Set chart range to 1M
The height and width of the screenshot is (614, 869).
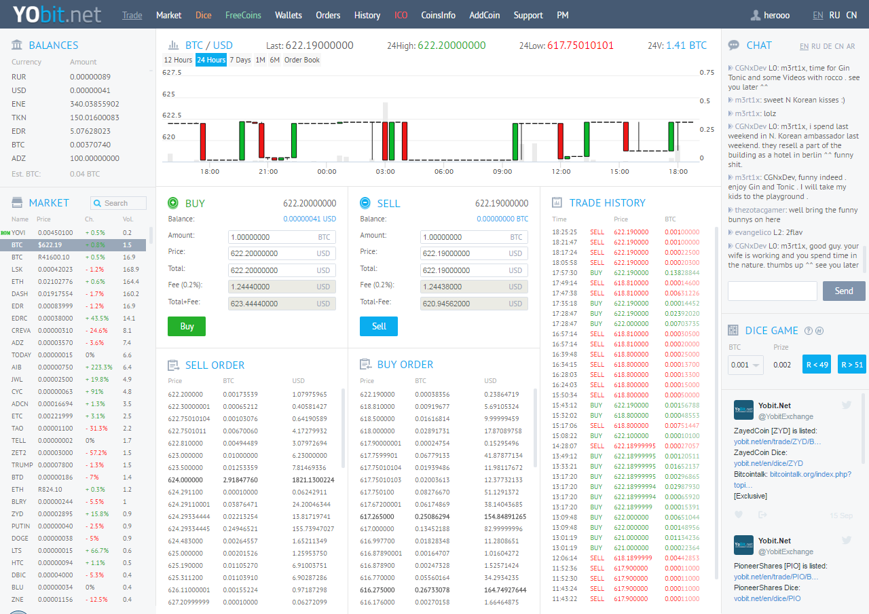(260, 60)
